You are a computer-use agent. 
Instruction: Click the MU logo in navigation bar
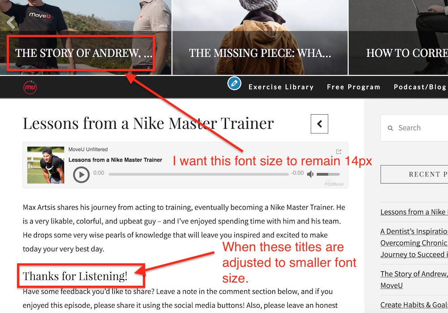tap(30, 87)
